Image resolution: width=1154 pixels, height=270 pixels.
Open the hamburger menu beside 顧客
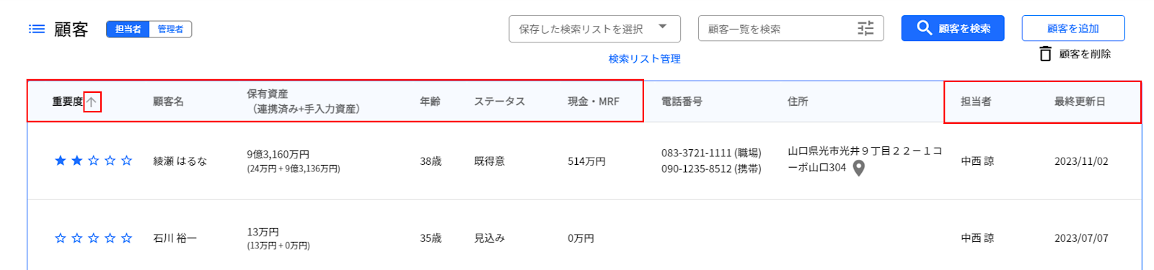coord(37,29)
